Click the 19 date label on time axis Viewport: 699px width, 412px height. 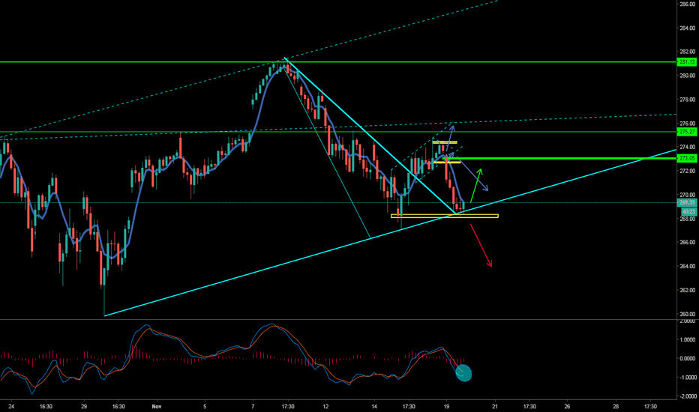447,406
